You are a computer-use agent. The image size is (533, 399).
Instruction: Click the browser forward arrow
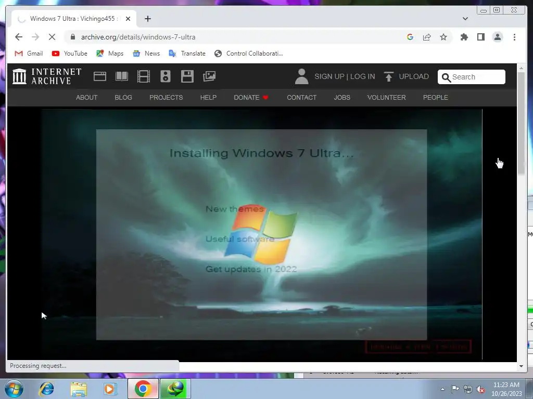coord(35,37)
